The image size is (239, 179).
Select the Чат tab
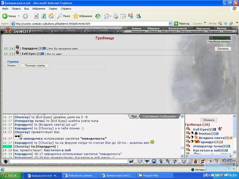point(134,117)
